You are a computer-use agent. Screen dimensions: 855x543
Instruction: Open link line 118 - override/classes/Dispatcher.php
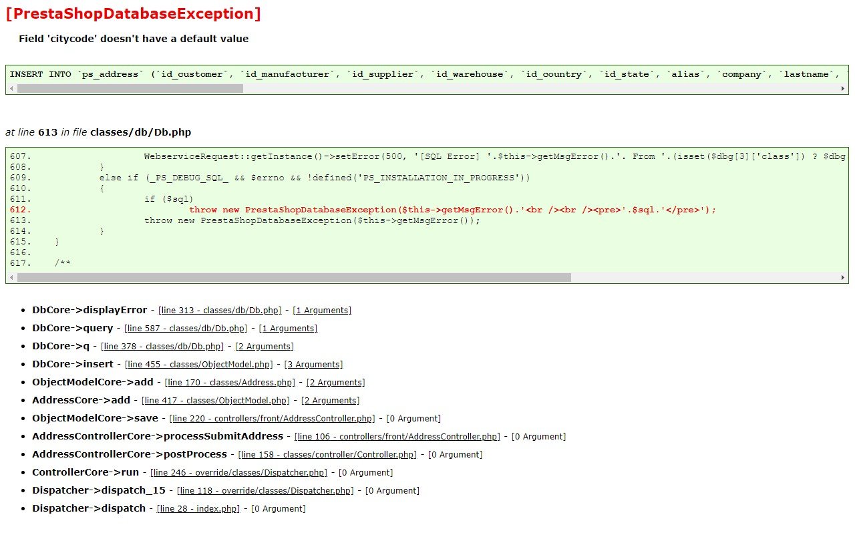pos(265,491)
